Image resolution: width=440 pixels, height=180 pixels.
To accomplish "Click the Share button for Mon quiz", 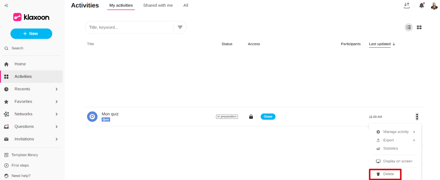I will coord(268,117).
